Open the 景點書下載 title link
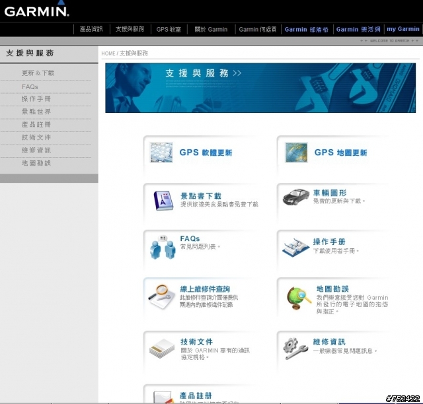This screenshot has height=404, width=423. click(201, 196)
